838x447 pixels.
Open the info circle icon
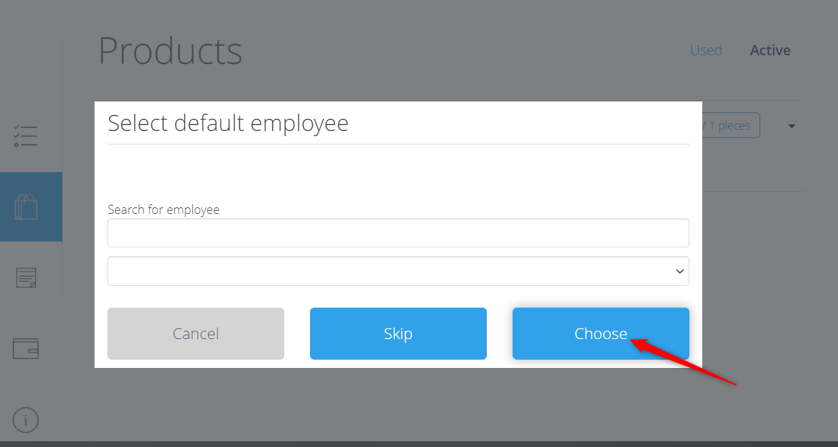[26, 421]
